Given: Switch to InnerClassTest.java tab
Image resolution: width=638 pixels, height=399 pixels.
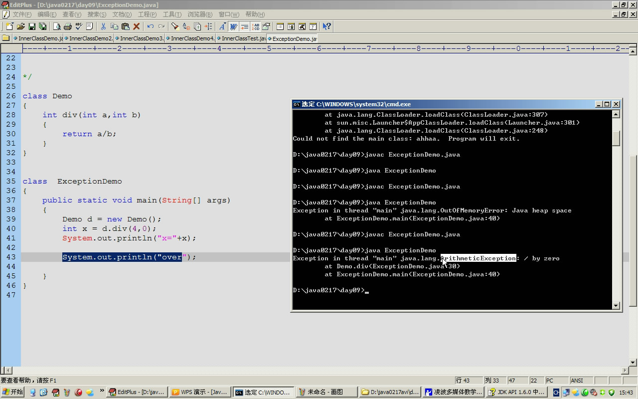Looking at the screenshot, I should [x=242, y=38].
